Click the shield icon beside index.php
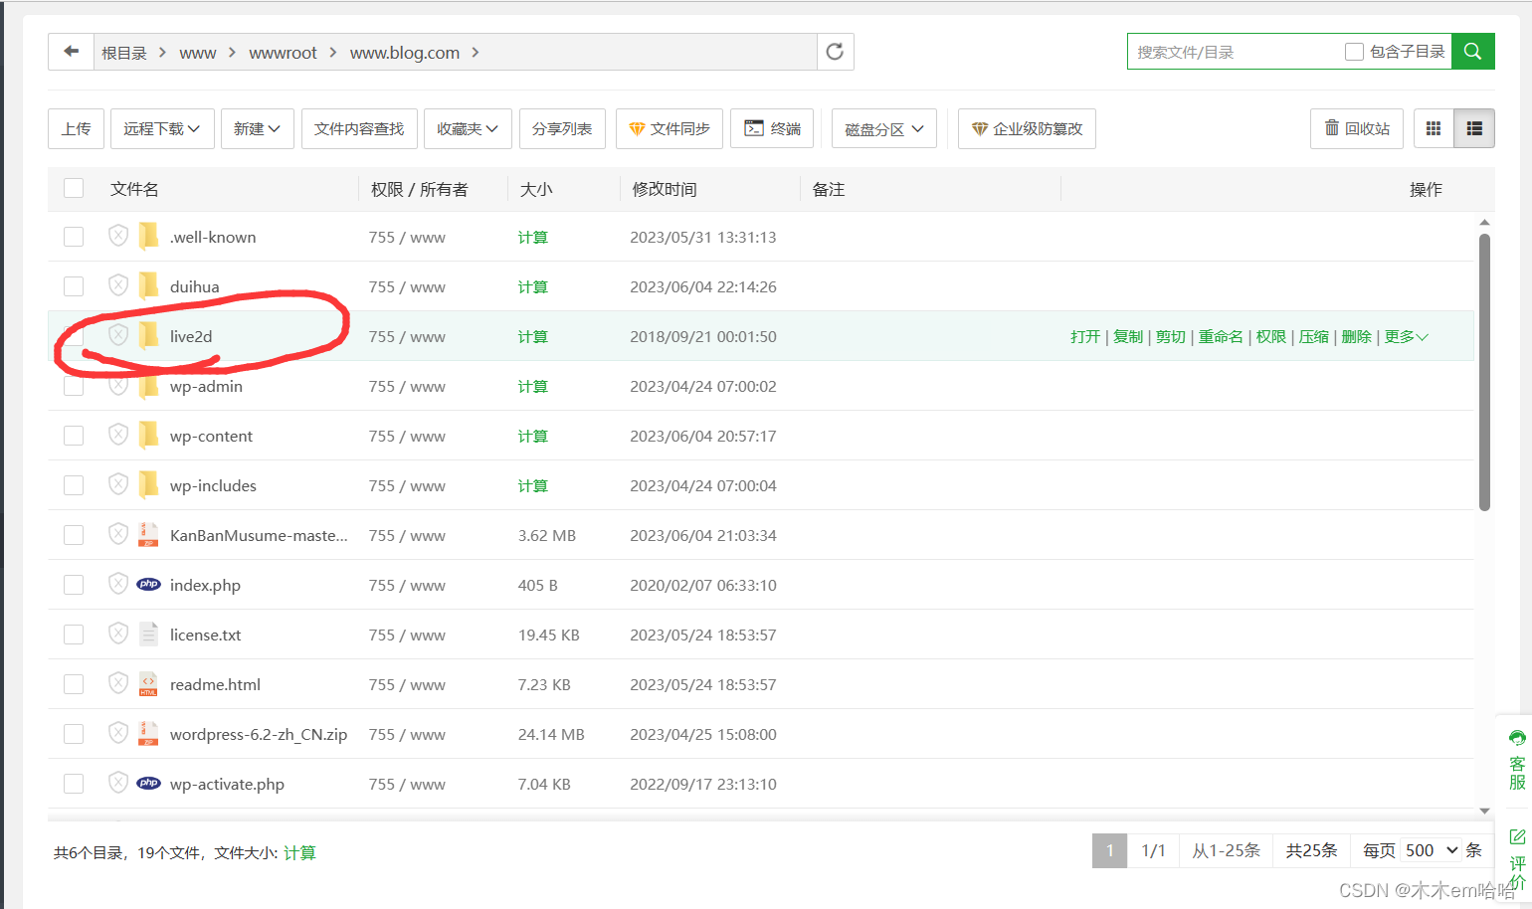The width and height of the screenshot is (1532, 909). (x=118, y=584)
